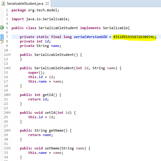Click 'this.name = name;' on line 17
The height and width of the screenshot is (161, 161).
click(46, 81)
